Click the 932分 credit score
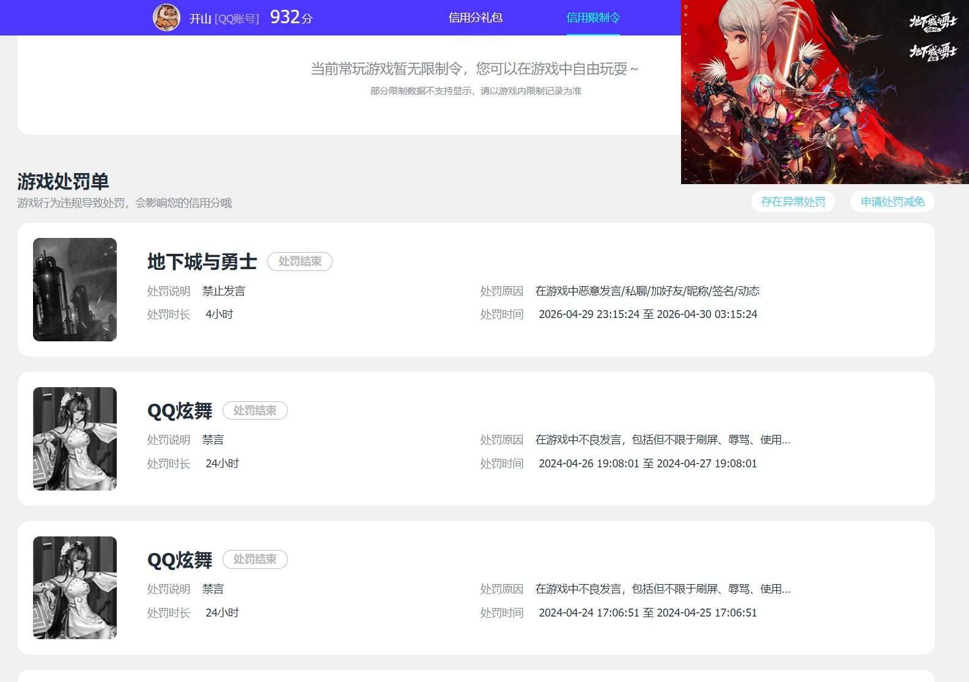This screenshot has height=682, width=969. coord(291,17)
